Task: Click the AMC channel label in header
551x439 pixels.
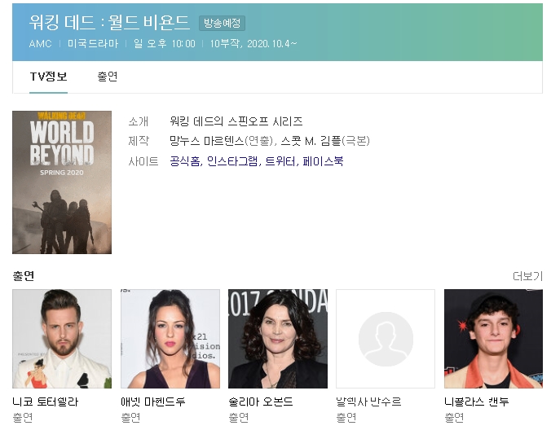Action: click(40, 44)
